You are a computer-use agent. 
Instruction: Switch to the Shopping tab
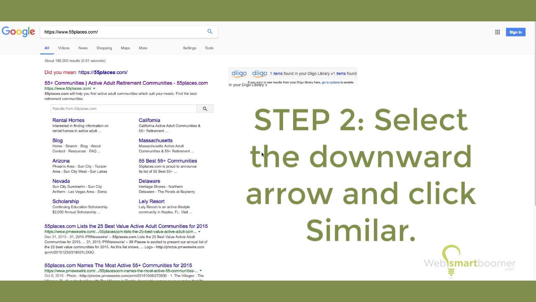point(104,48)
